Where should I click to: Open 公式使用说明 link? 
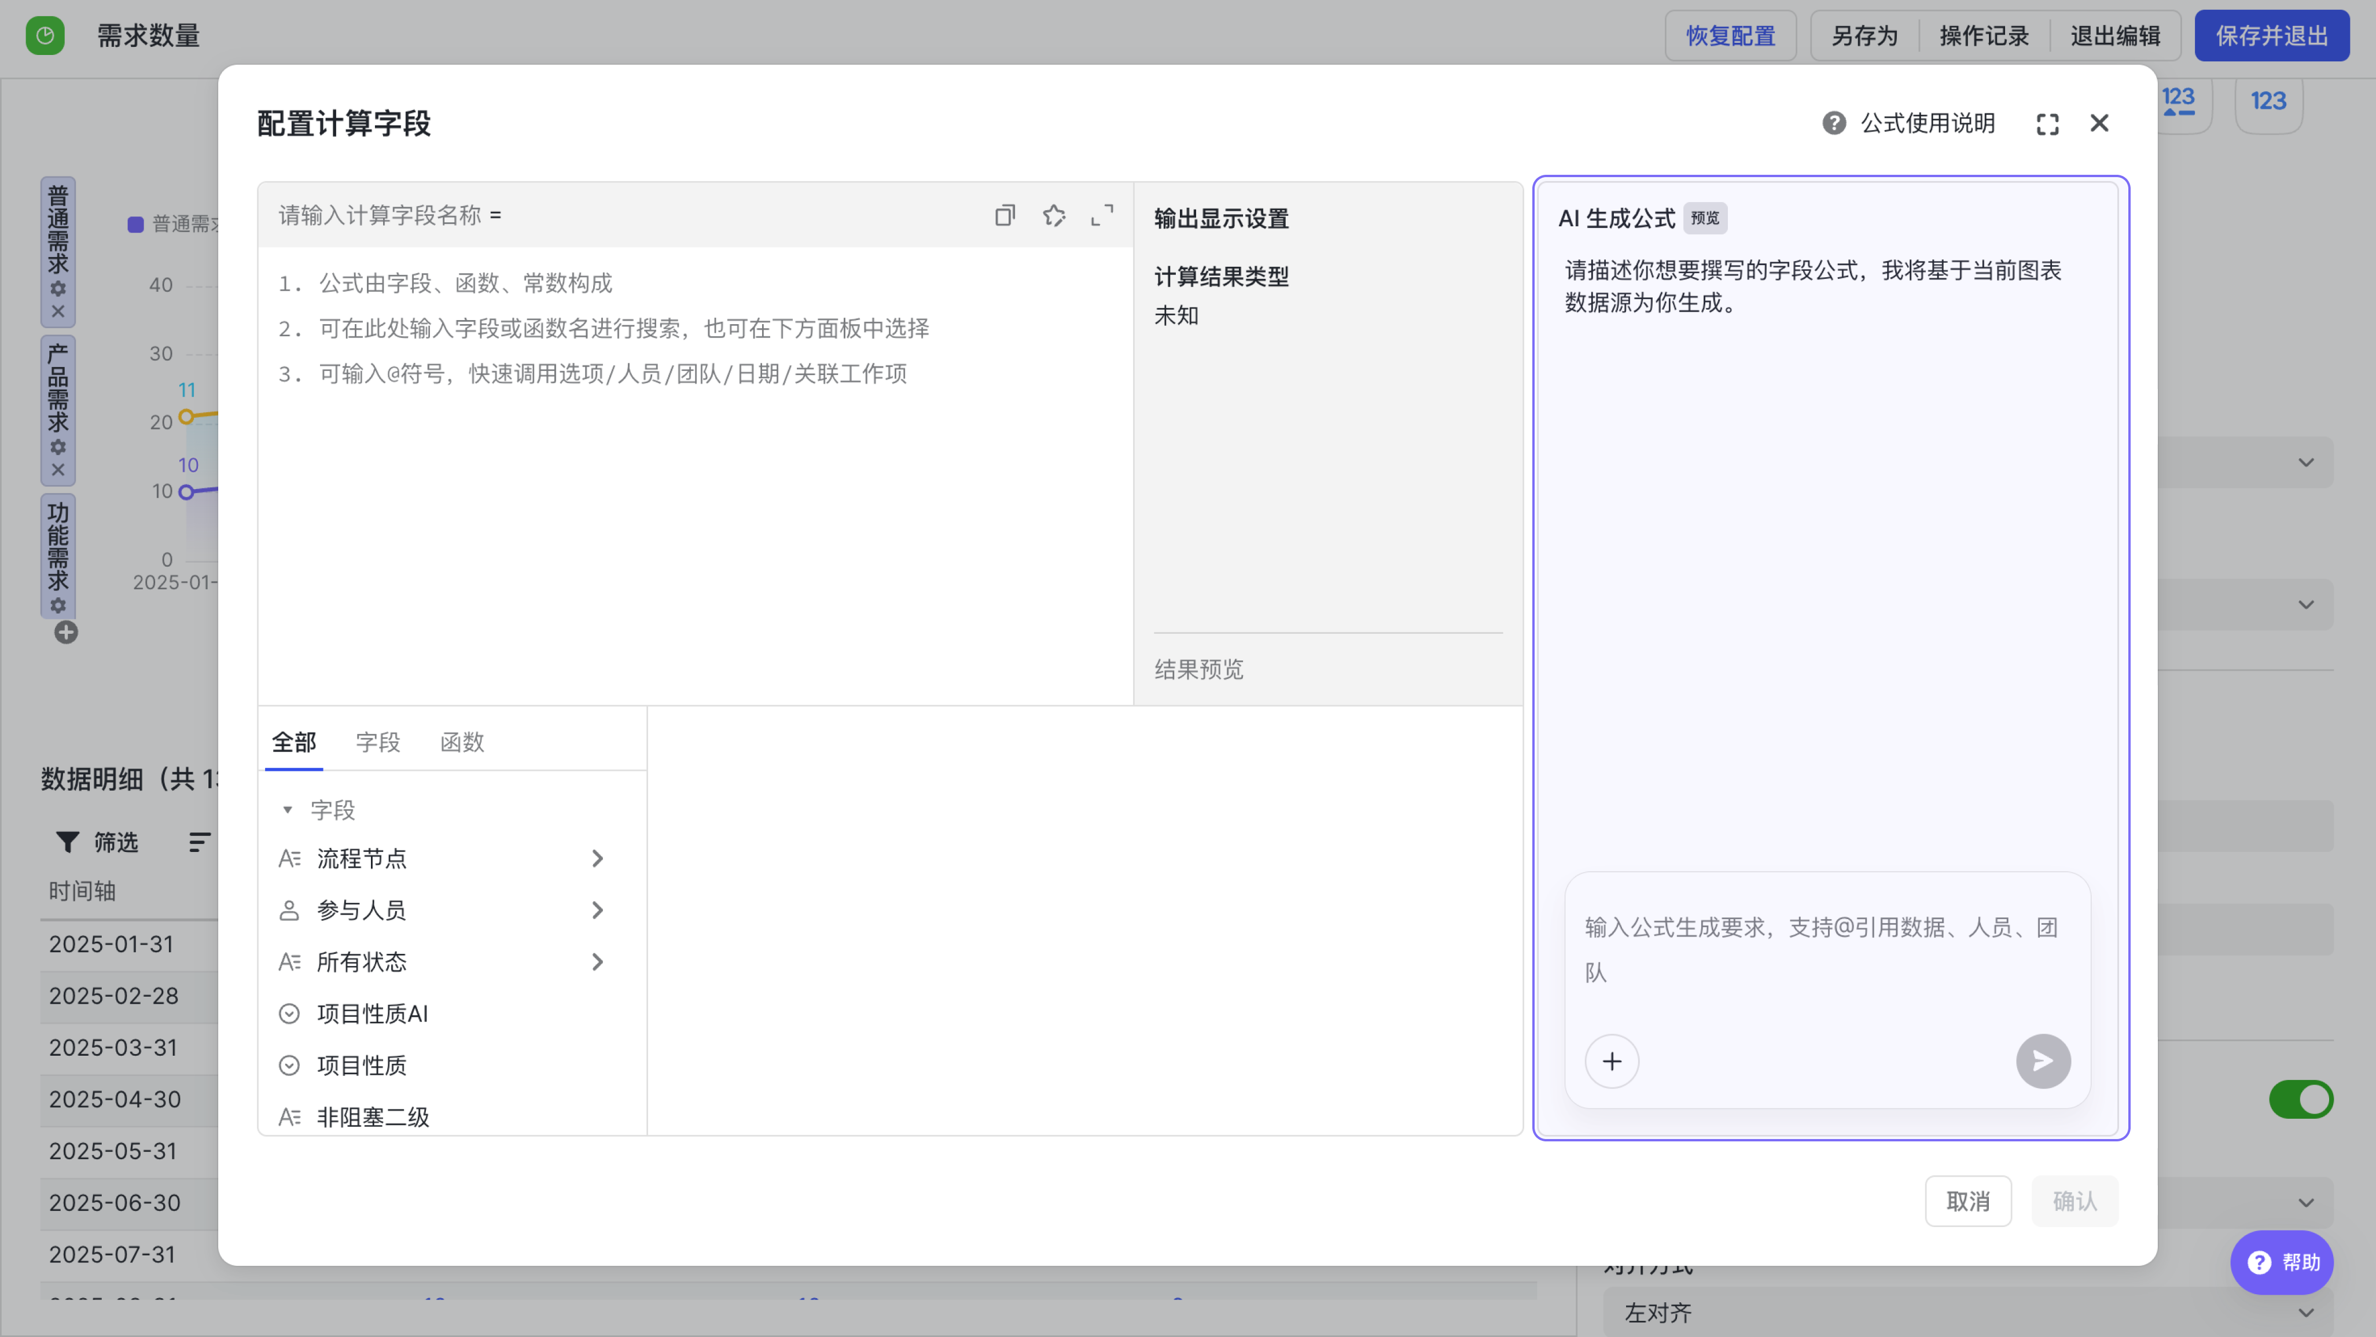click(x=1928, y=123)
